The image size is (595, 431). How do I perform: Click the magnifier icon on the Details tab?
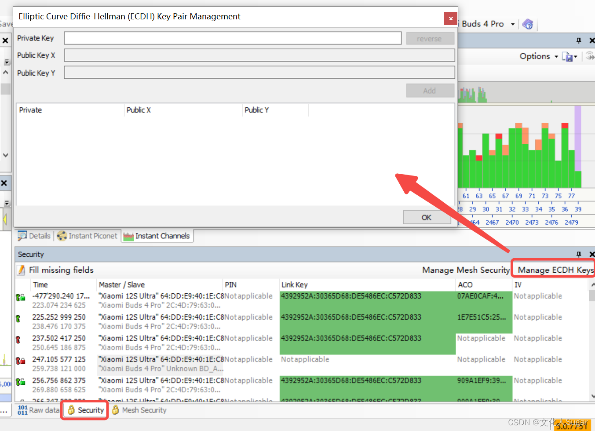[22, 236]
